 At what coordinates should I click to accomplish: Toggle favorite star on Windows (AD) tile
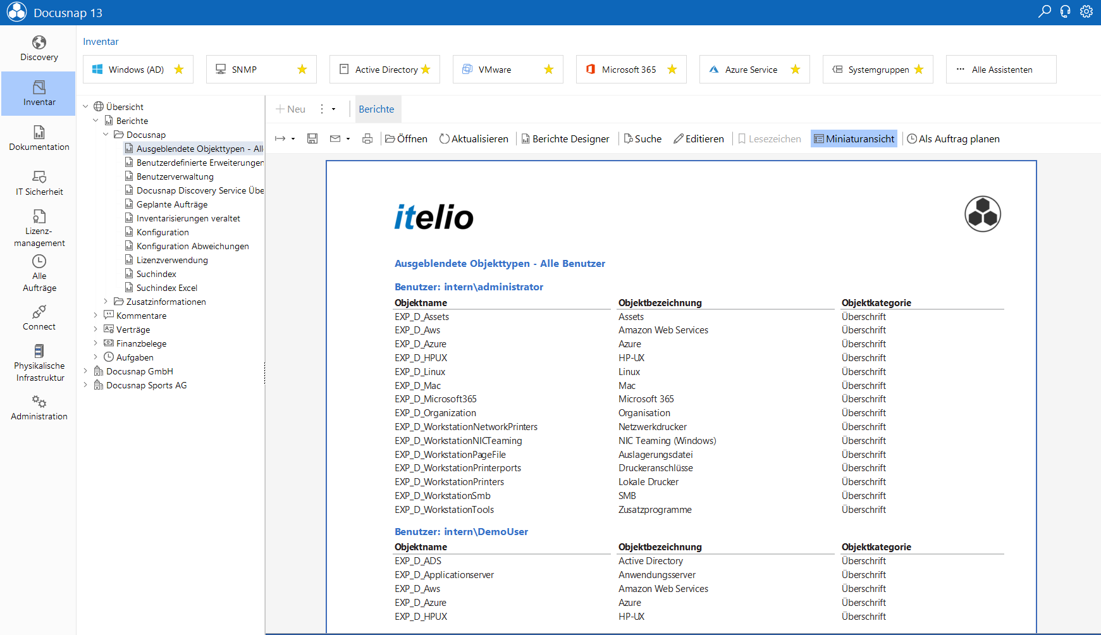tap(179, 70)
